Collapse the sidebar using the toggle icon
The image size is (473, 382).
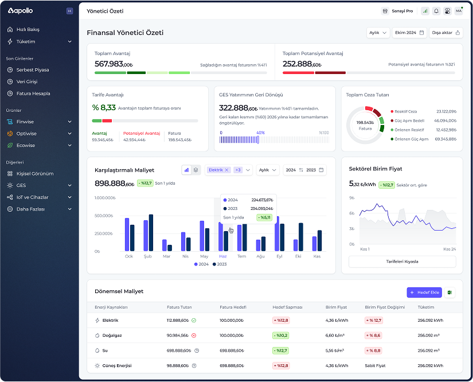point(70,11)
